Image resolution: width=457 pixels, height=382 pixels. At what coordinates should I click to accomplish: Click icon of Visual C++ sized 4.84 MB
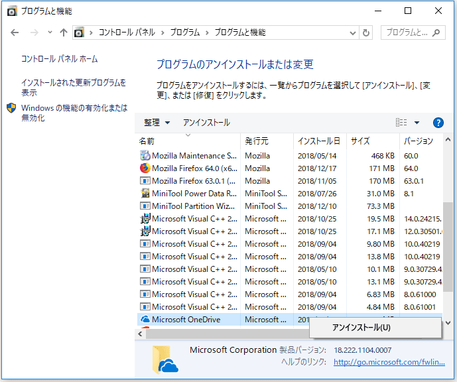point(145,307)
